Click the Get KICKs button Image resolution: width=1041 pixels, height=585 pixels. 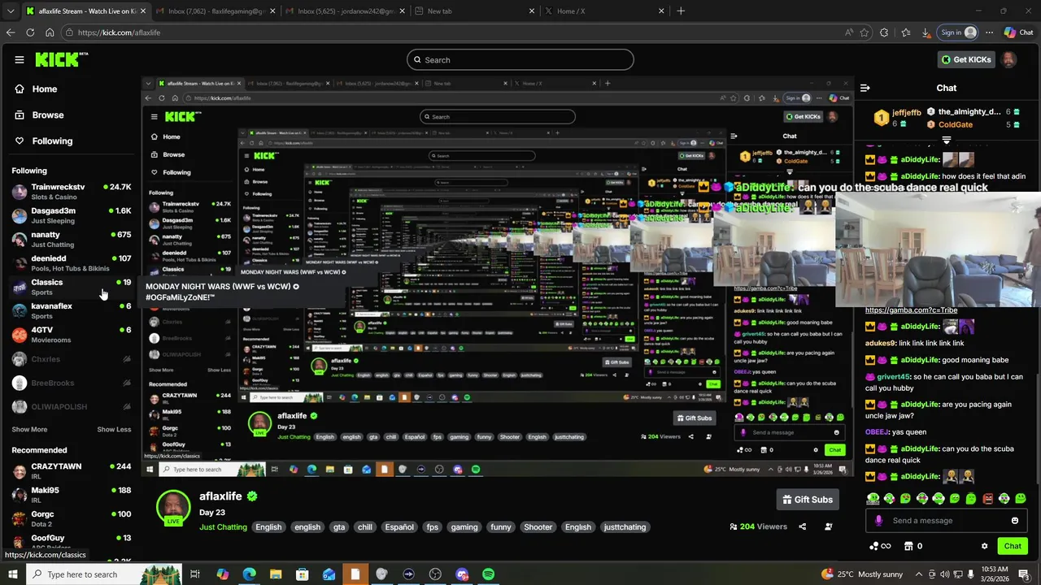pos(966,59)
